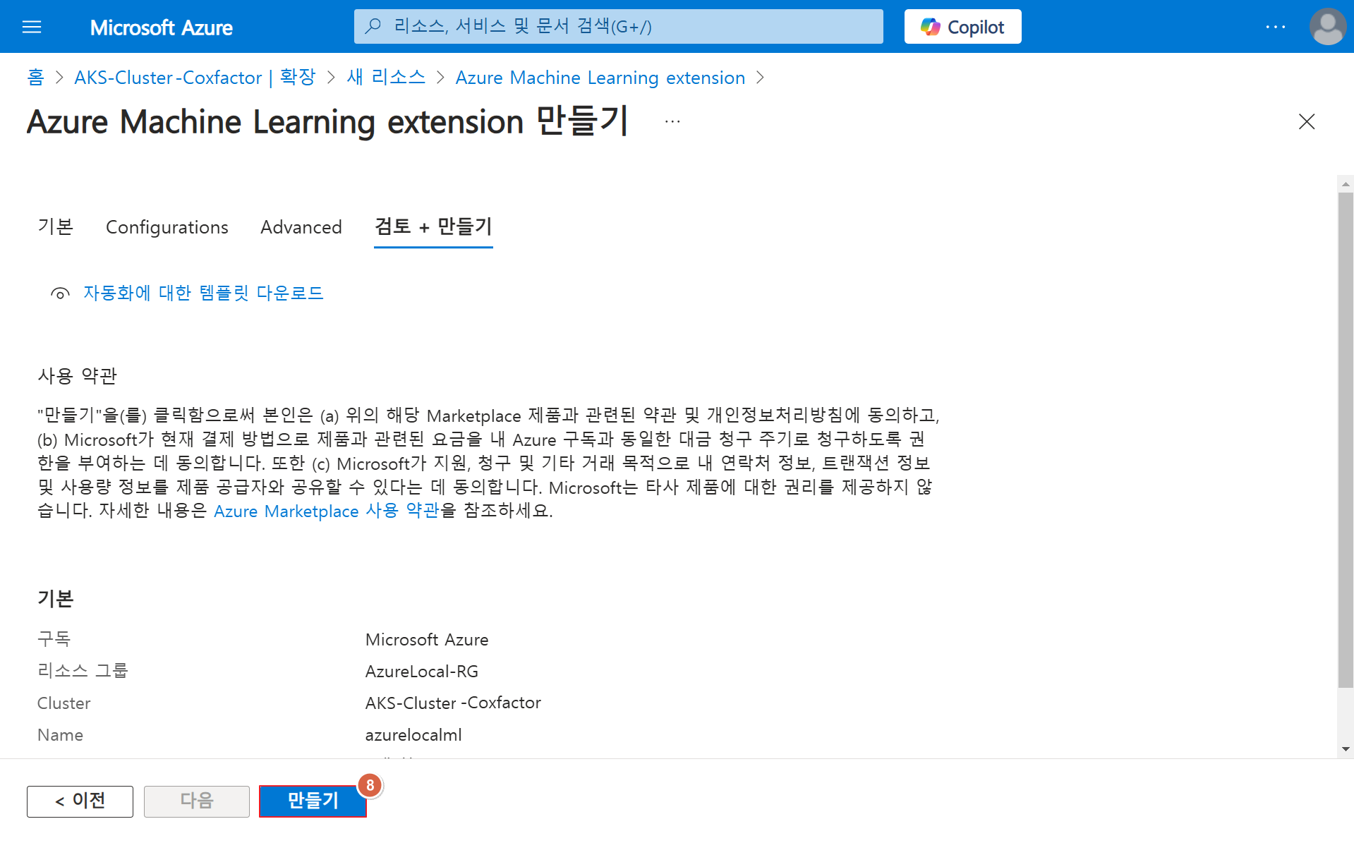This screenshot has width=1354, height=843.
Task: Click the search magnifier icon
Action: [373, 27]
